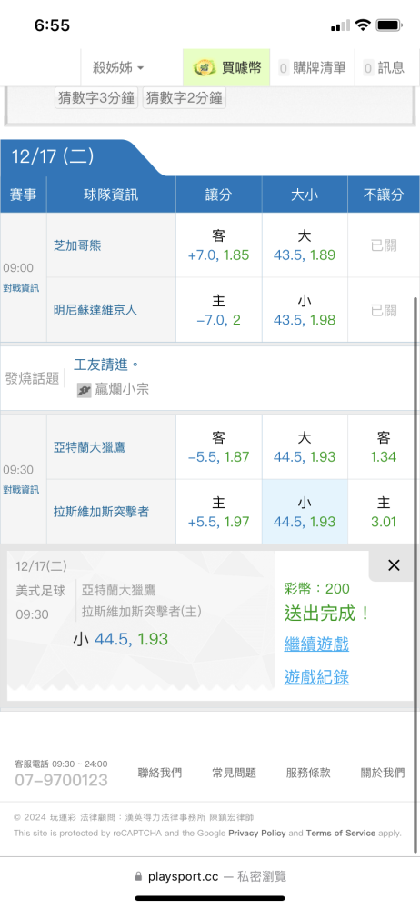This screenshot has width=420, height=909.
Task: Open the 購牌清單 purchase list
Action: (x=312, y=68)
